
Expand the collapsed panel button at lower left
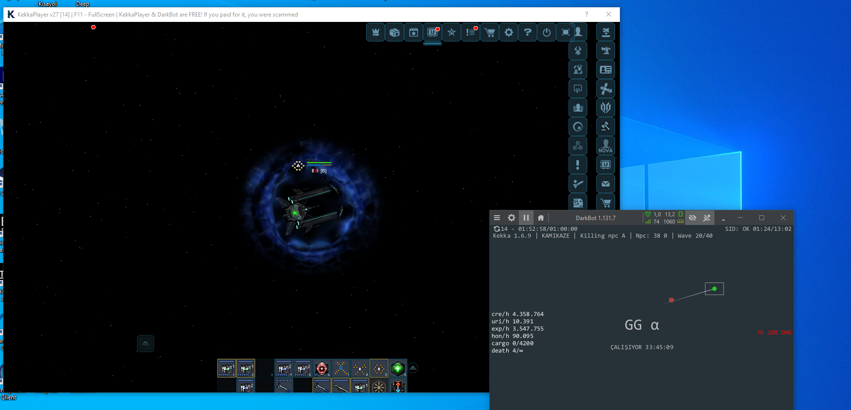point(145,343)
